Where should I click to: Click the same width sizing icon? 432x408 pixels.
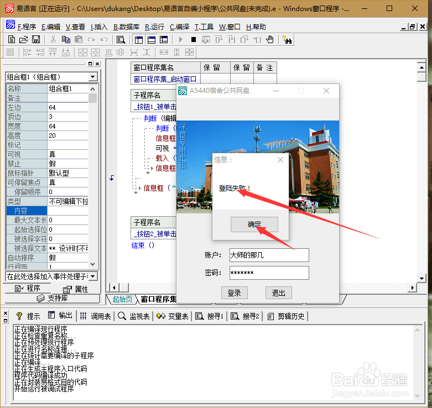pos(164,53)
